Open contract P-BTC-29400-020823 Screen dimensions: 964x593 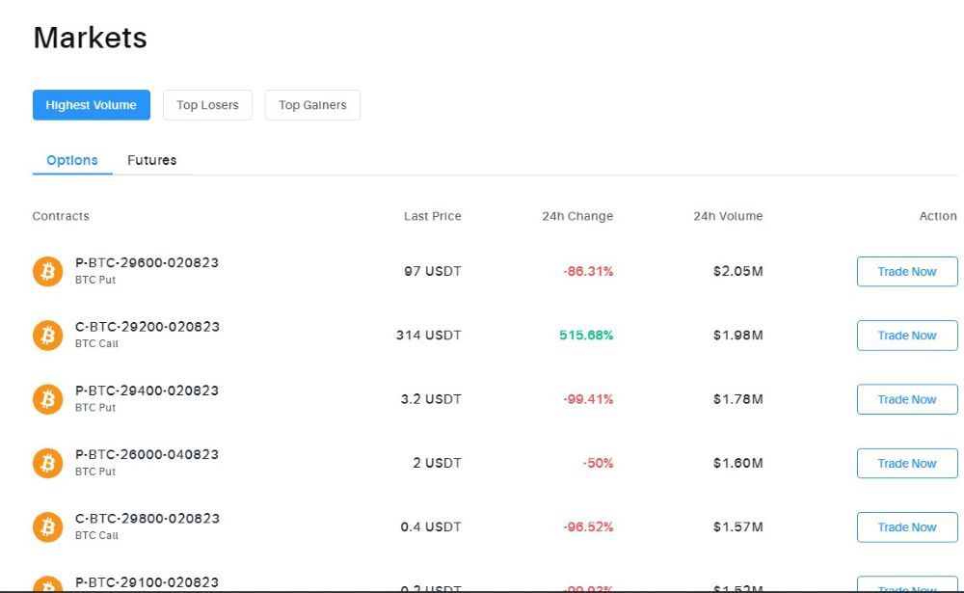pos(147,391)
